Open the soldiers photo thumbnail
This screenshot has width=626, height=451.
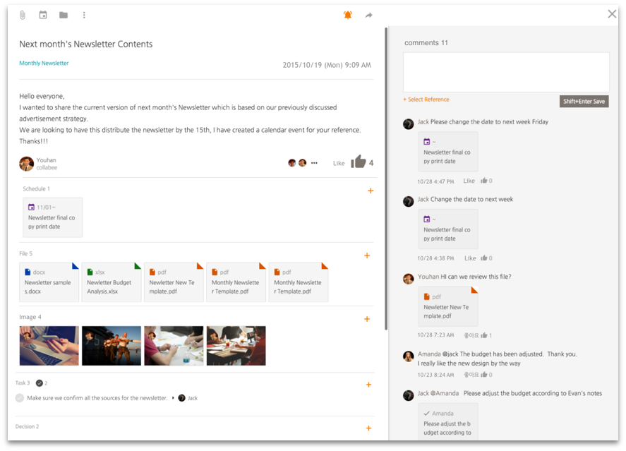tap(112, 346)
